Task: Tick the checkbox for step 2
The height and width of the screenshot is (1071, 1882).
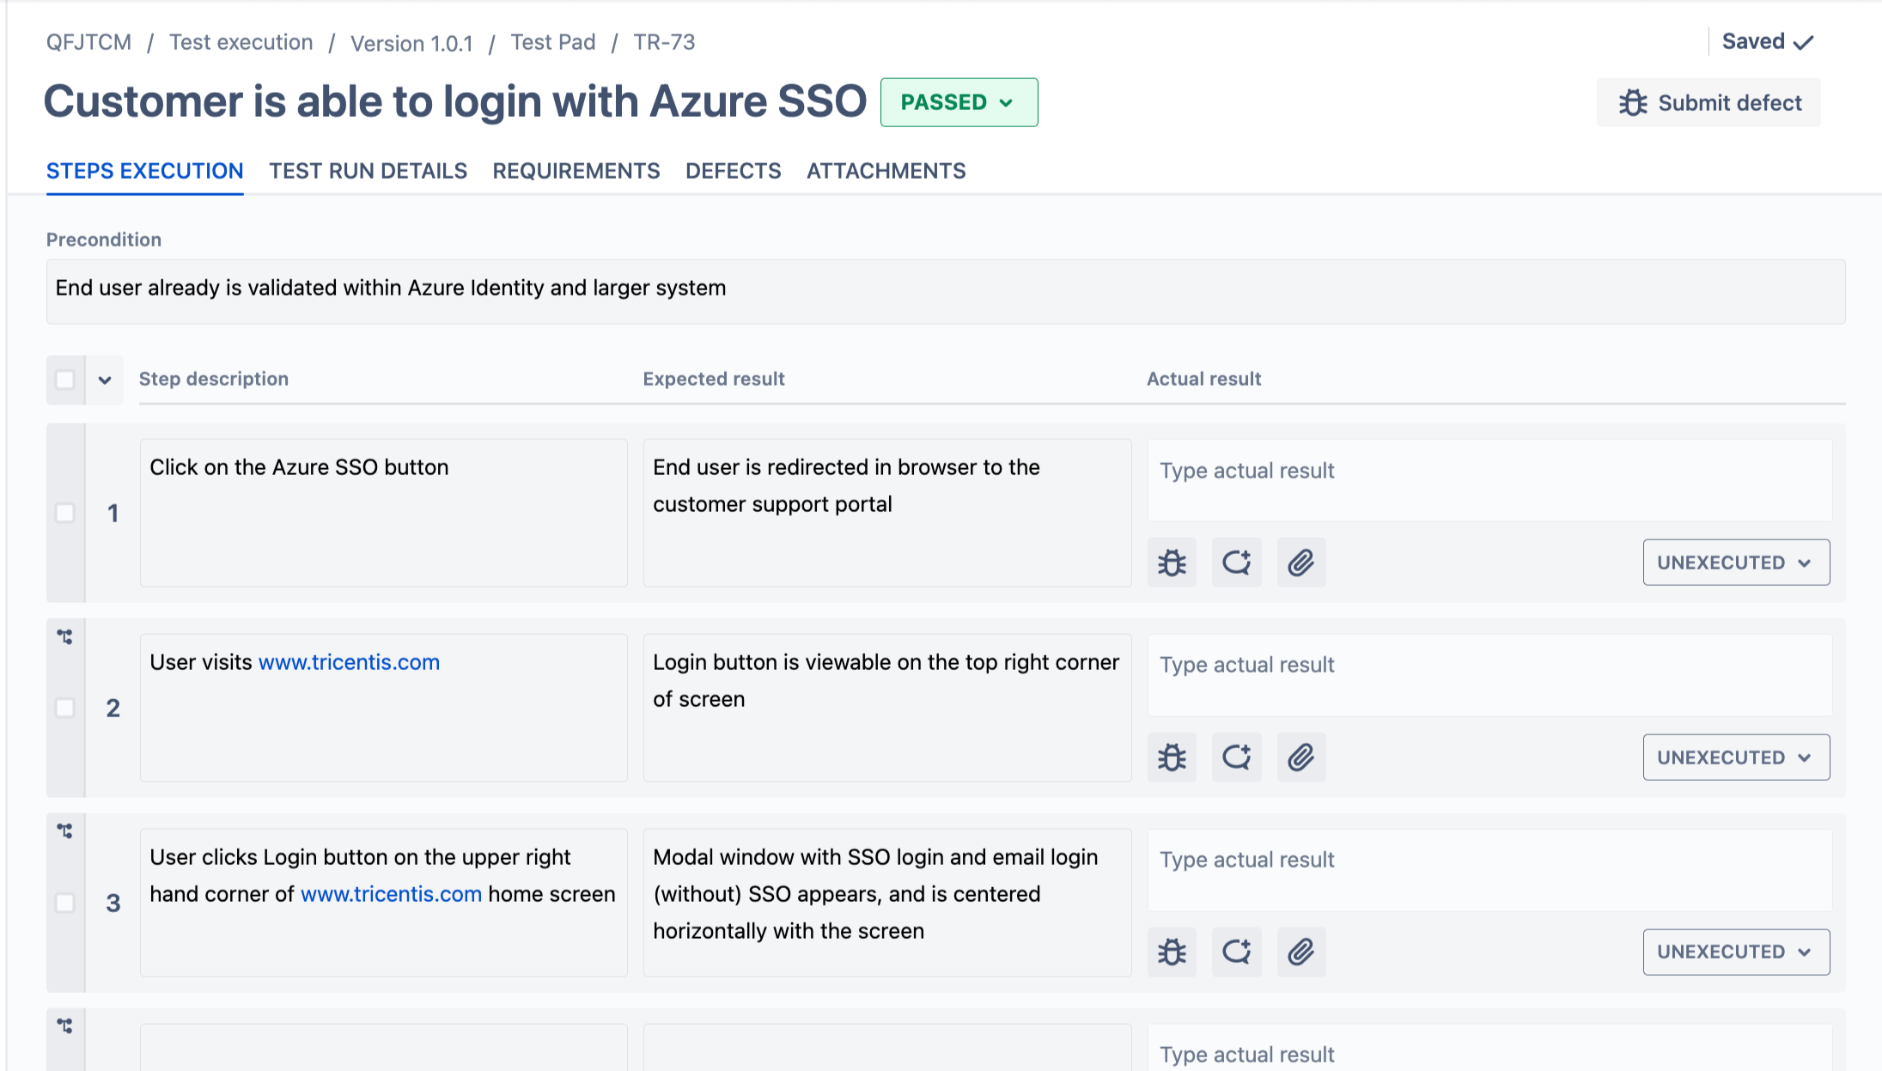Action: click(x=65, y=708)
